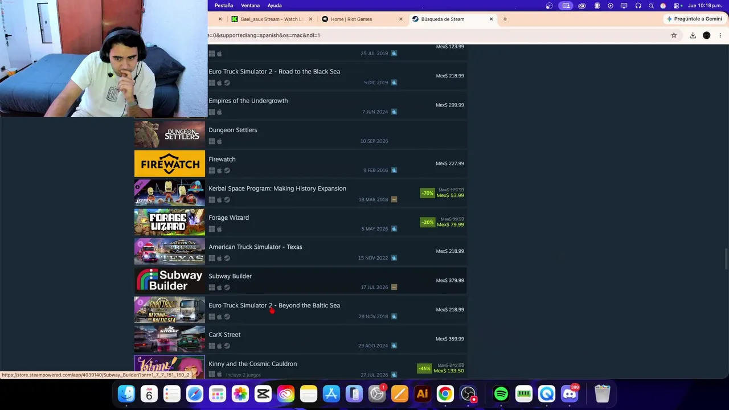
Task: Open Launchpad in the dock
Action: 218,393
